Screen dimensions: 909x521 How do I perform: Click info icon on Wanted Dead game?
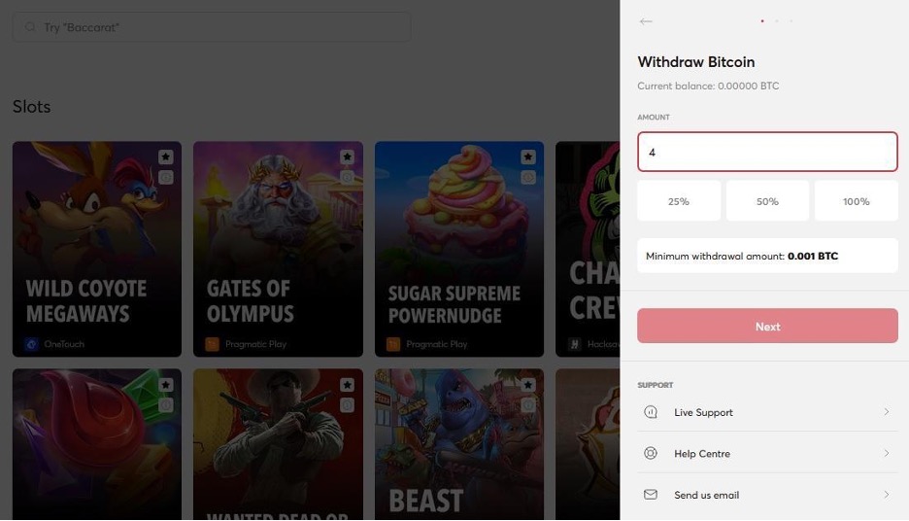tap(347, 405)
